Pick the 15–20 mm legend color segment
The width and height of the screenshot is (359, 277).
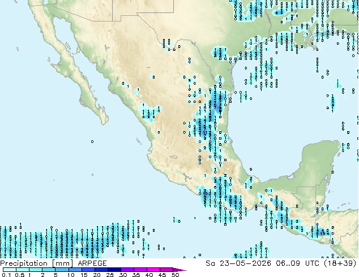click(88, 270)
